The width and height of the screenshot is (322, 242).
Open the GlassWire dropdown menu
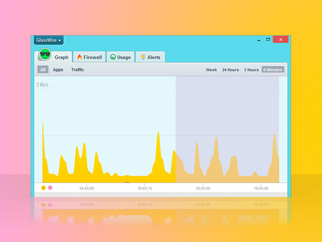(x=48, y=40)
